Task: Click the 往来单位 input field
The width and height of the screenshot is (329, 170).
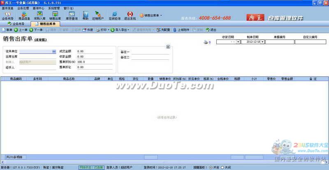Action: pos(35,51)
